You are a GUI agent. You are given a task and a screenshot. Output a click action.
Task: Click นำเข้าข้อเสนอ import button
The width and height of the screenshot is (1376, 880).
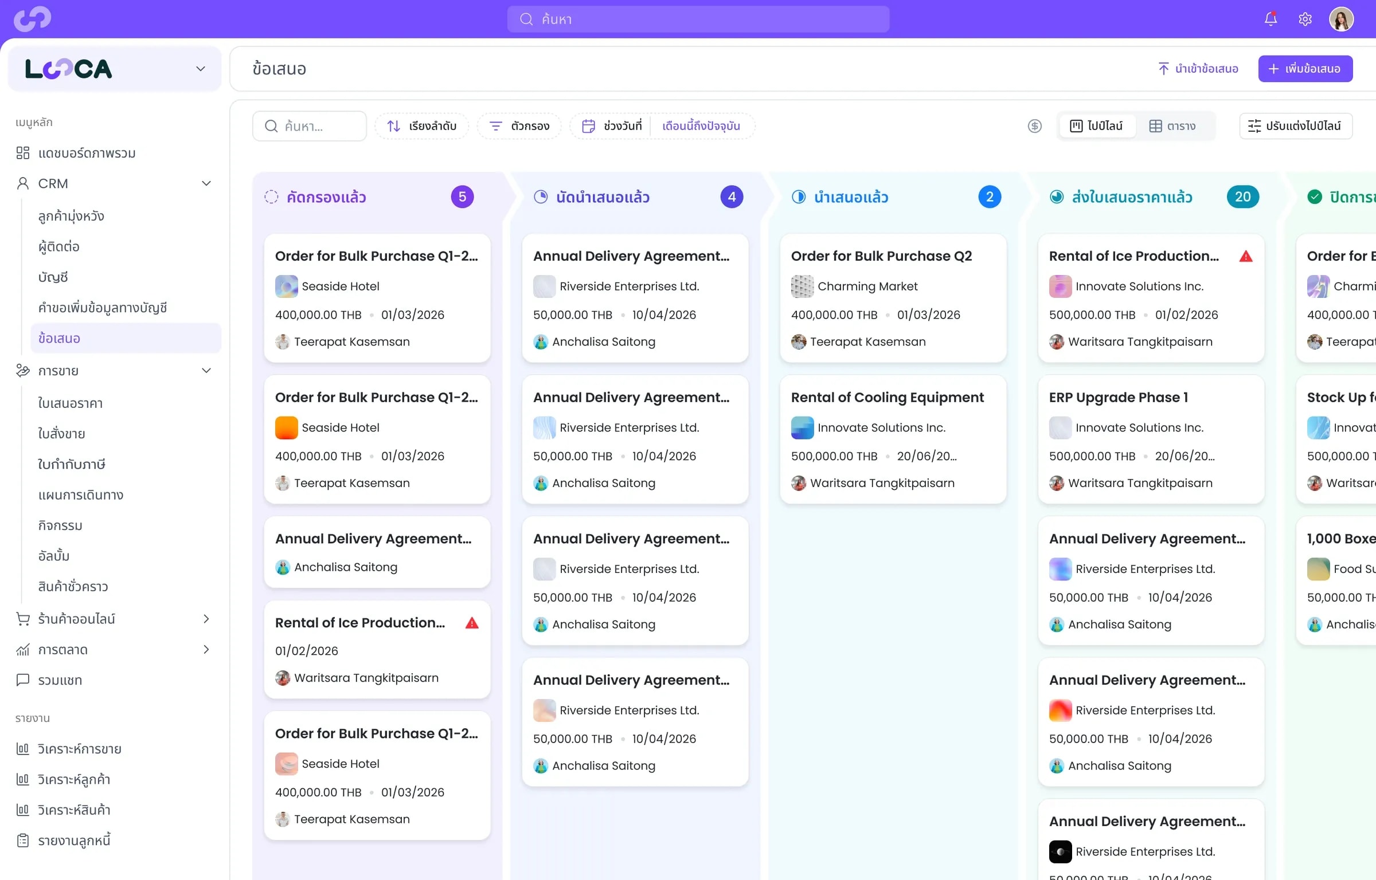[x=1198, y=69]
